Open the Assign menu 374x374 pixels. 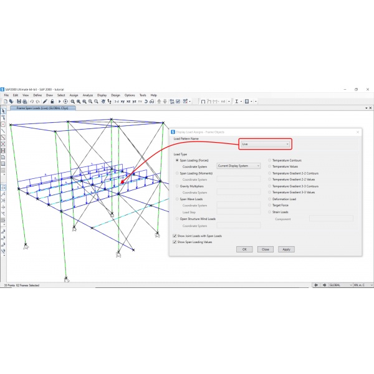(74, 95)
